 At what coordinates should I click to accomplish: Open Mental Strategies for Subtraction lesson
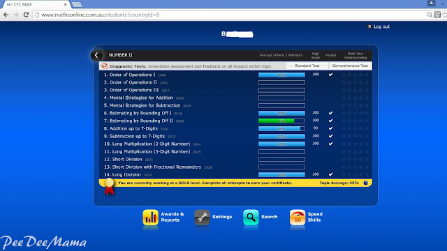(x=142, y=105)
